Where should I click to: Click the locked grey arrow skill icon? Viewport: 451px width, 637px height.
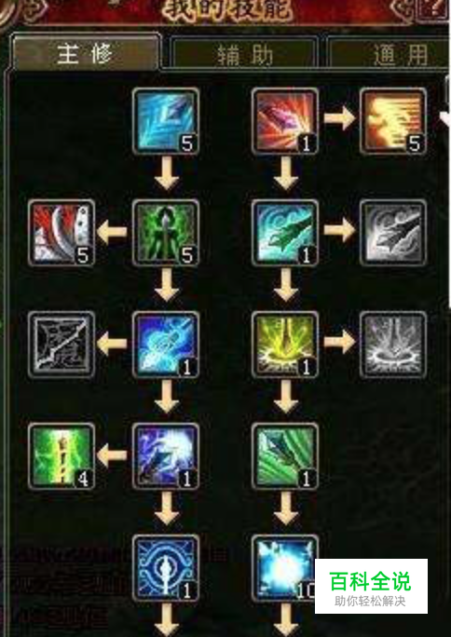click(x=61, y=345)
